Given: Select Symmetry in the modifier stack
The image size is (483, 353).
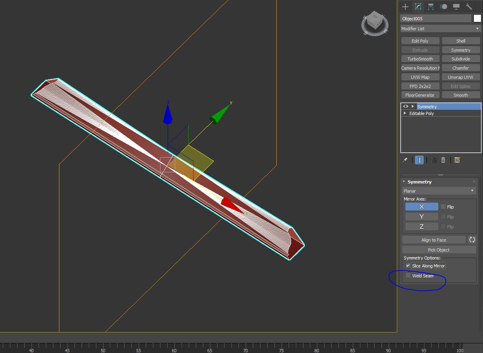Looking at the screenshot, I should pos(427,106).
